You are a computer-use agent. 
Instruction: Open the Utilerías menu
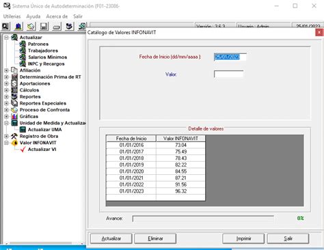point(12,16)
